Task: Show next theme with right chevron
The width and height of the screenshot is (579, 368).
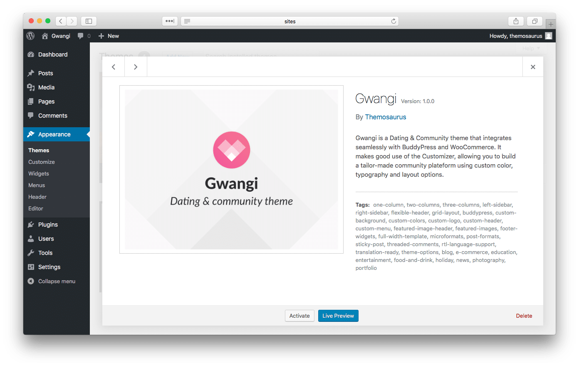Action: (x=136, y=67)
